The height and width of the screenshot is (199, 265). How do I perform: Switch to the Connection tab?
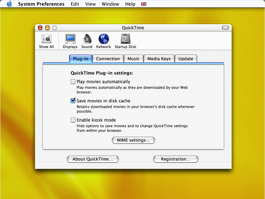click(108, 58)
